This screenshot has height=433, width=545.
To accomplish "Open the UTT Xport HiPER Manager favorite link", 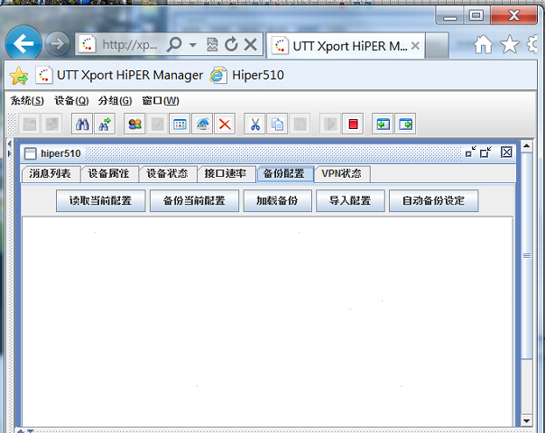I will [x=119, y=76].
